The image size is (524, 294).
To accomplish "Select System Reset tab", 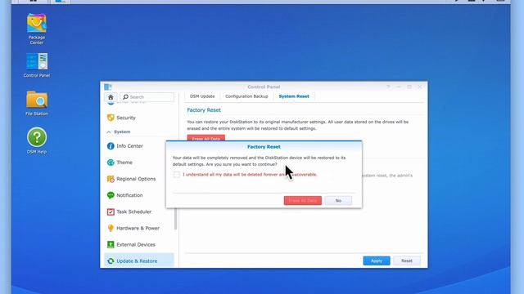I will [294, 96].
